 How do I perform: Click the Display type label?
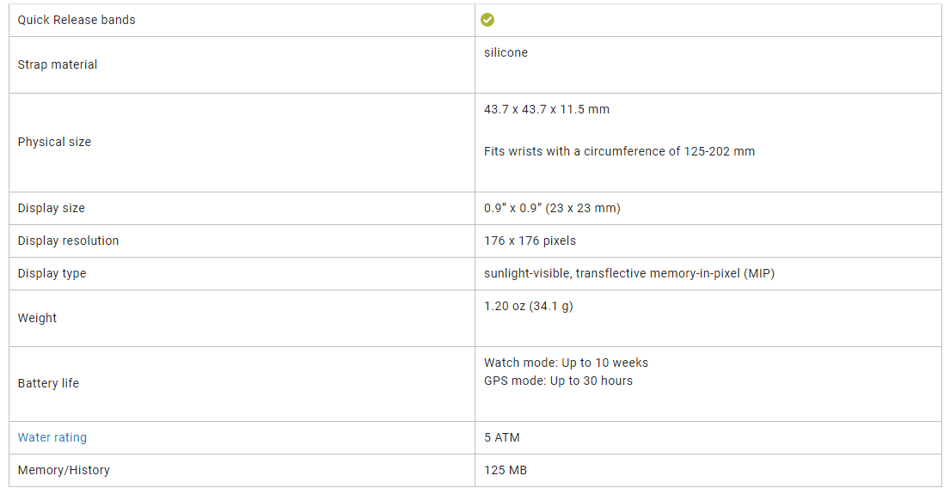pyautogui.click(x=52, y=273)
